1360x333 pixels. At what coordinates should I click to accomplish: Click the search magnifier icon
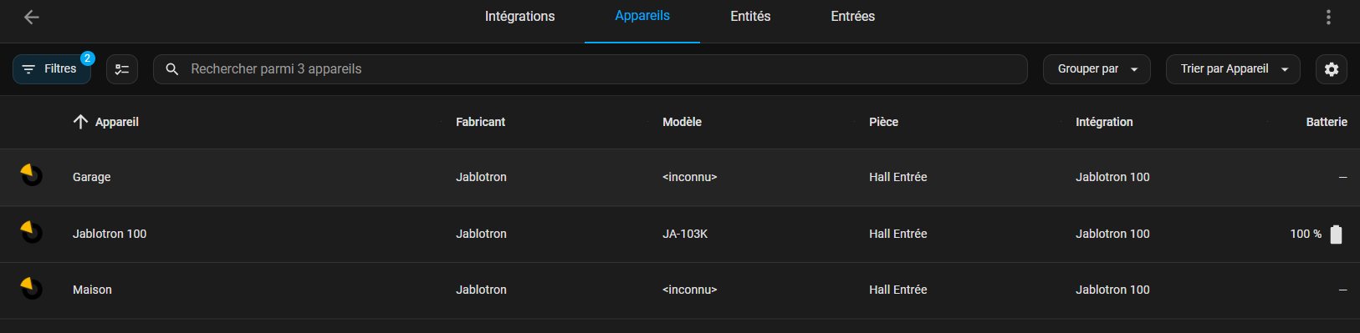click(171, 69)
